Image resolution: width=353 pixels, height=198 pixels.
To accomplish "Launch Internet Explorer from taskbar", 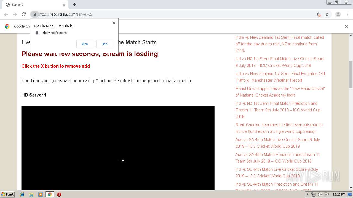I will [22, 194].
